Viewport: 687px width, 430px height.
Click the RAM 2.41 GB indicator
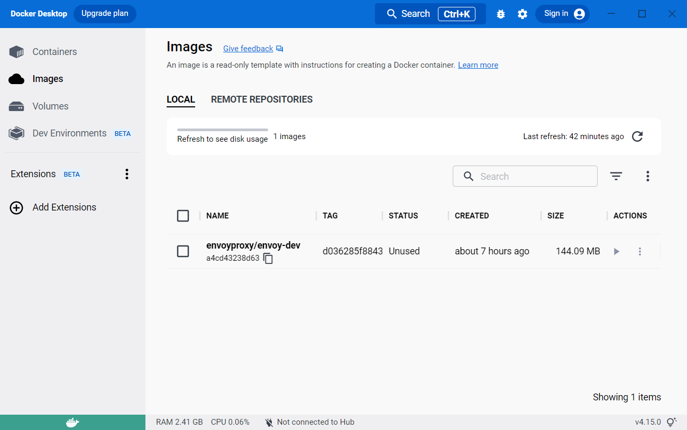point(179,422)
